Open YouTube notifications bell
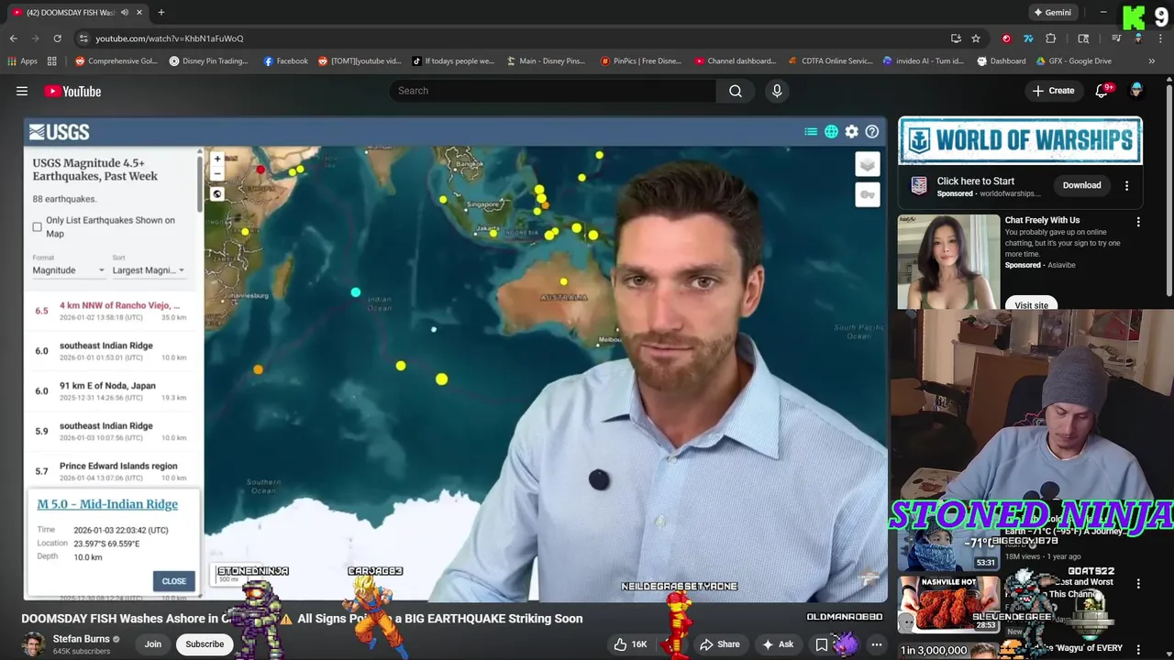The image size is (1174, 660). point(1102,91)
